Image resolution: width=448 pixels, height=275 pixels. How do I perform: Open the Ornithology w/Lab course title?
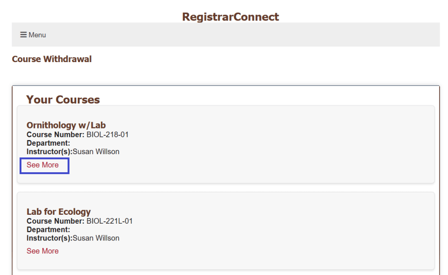pyautogui.click(x=66, y=125)
